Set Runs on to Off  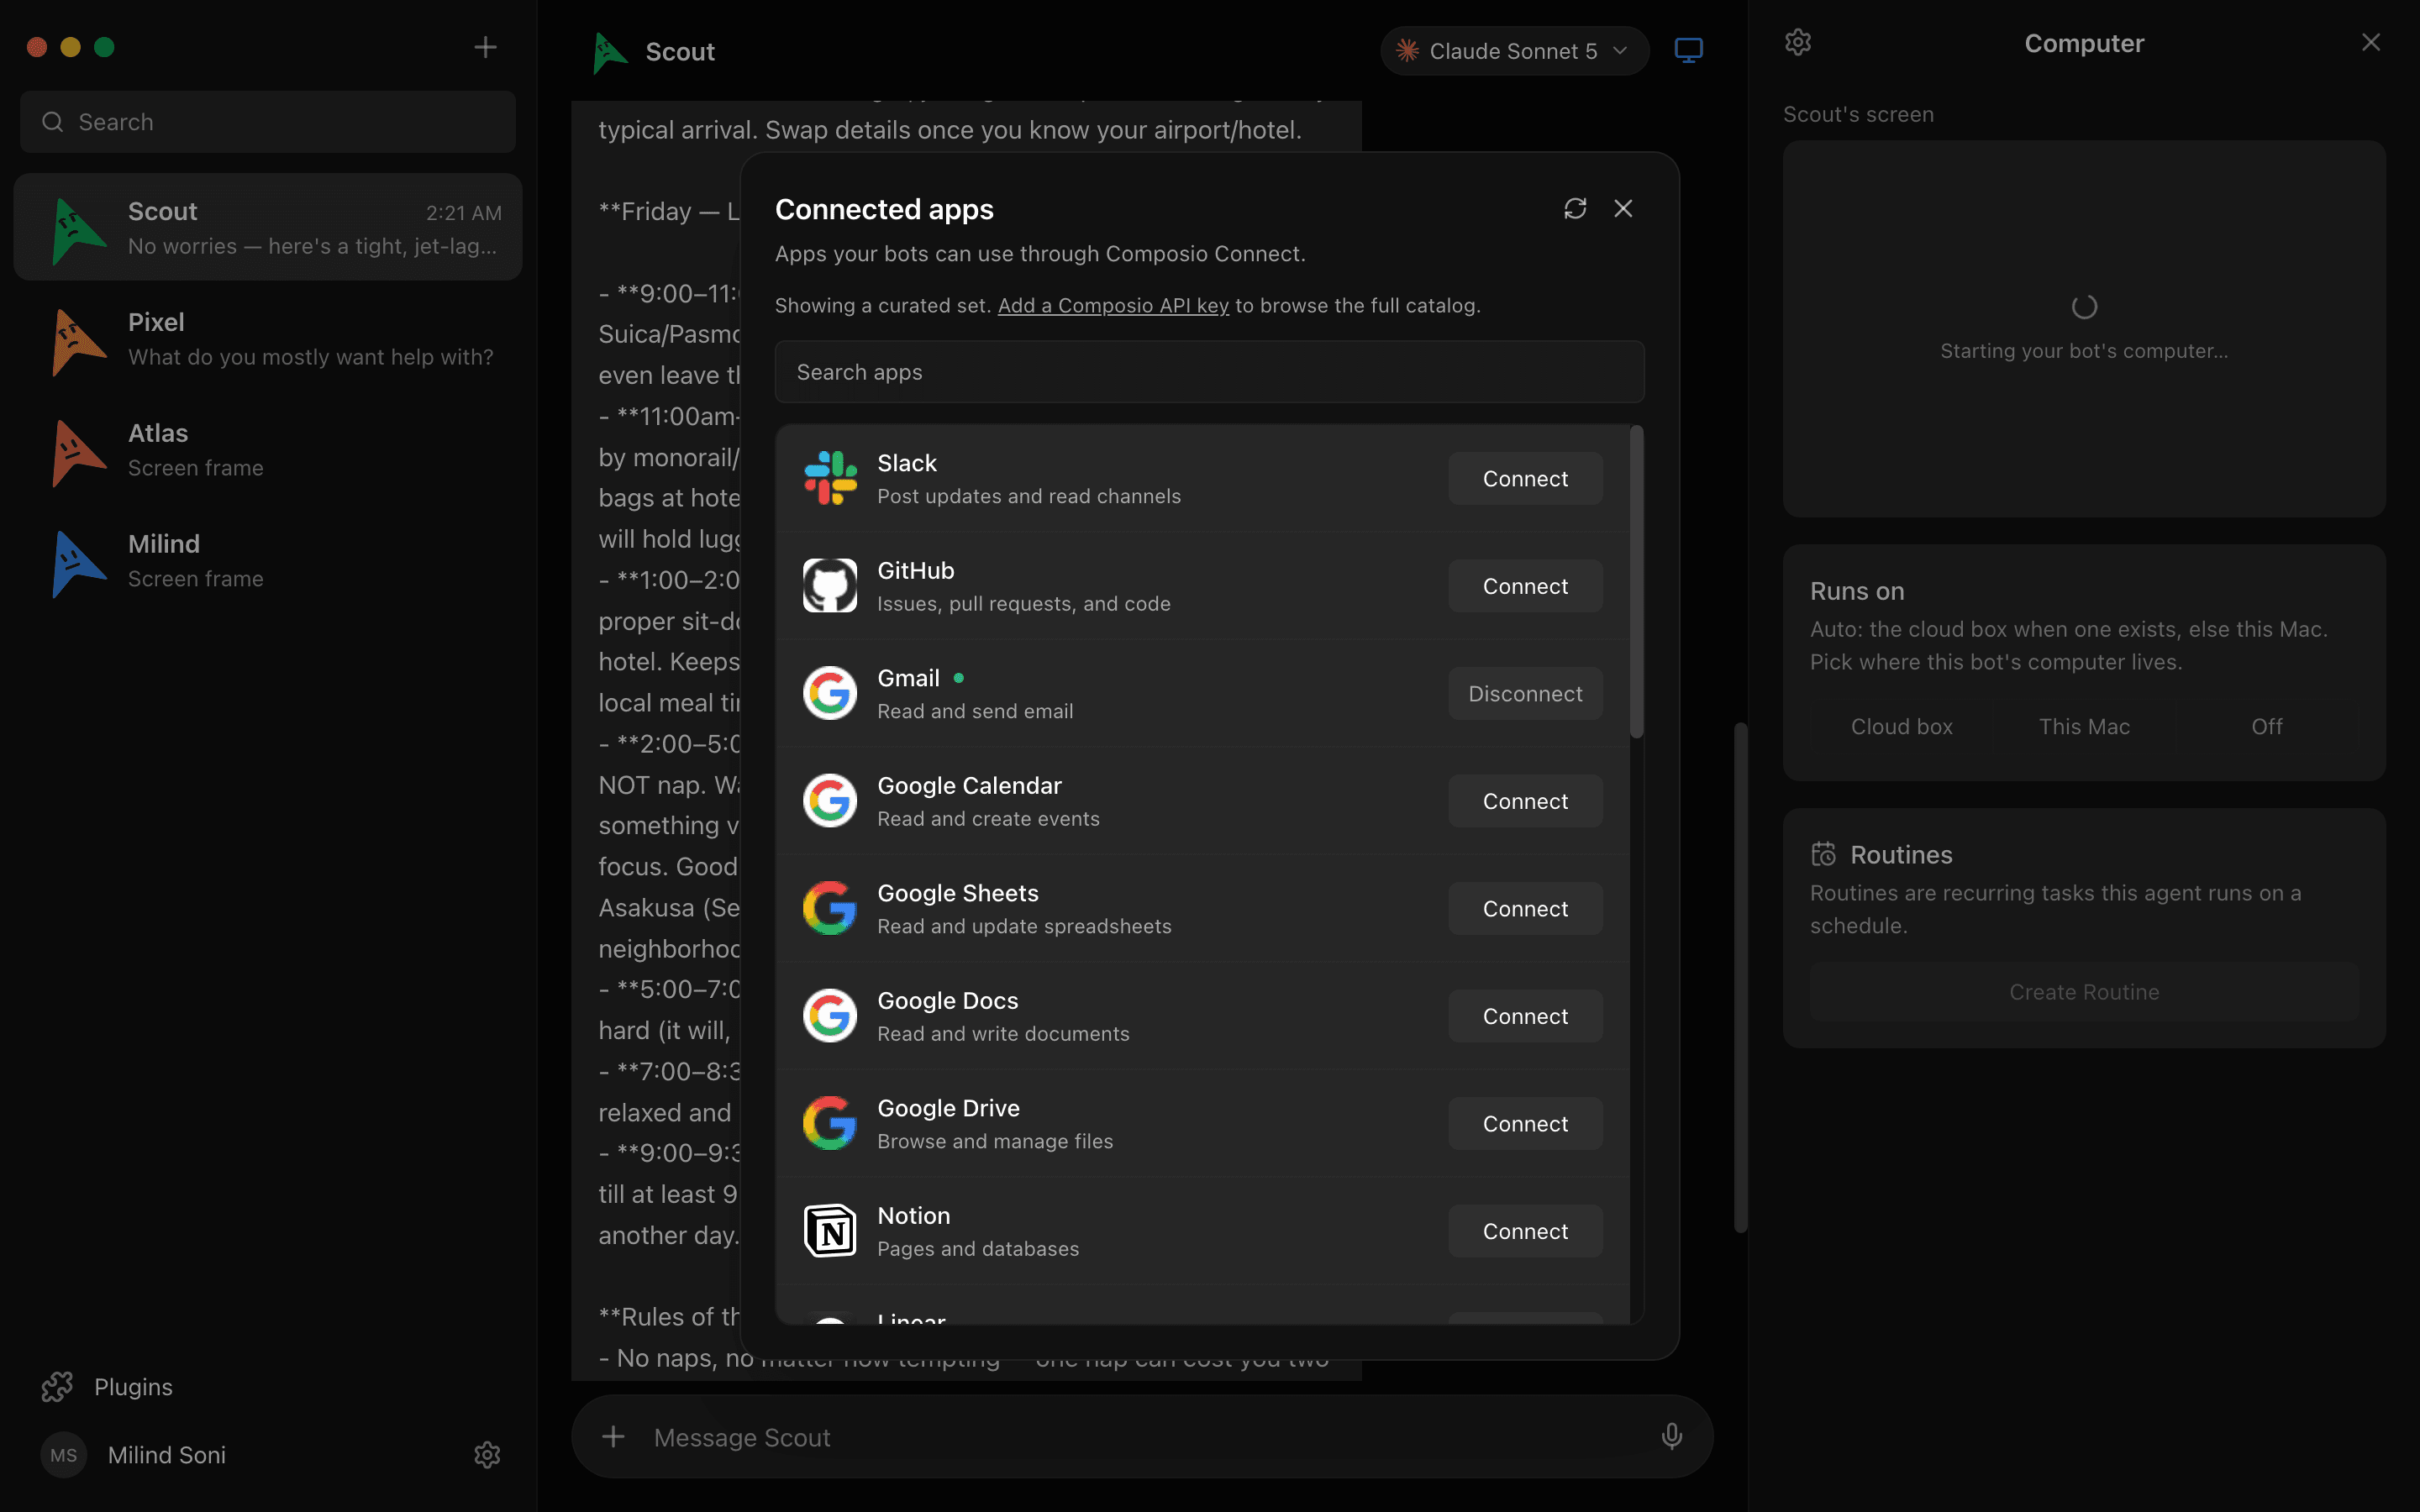point(2267,726)
